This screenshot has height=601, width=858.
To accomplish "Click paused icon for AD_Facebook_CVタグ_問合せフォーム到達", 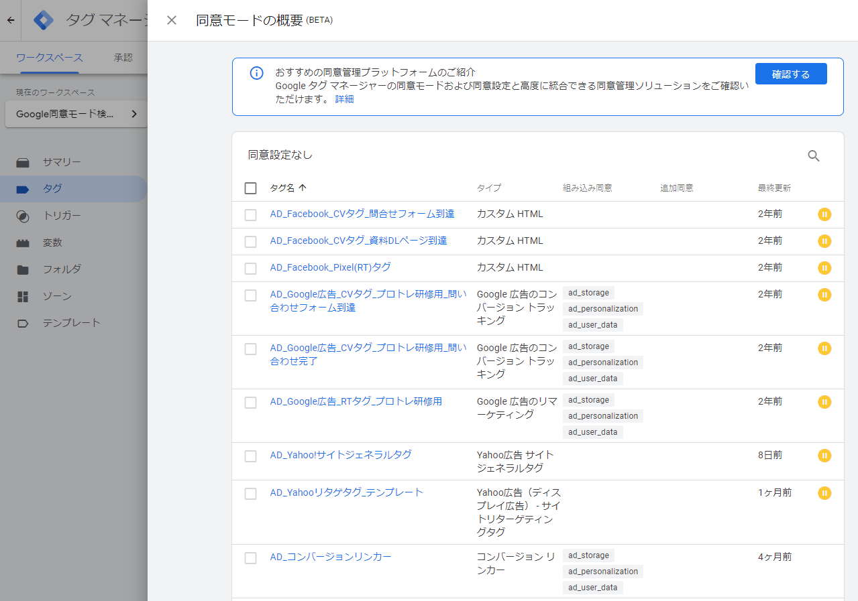I will (x=824, y=214).
